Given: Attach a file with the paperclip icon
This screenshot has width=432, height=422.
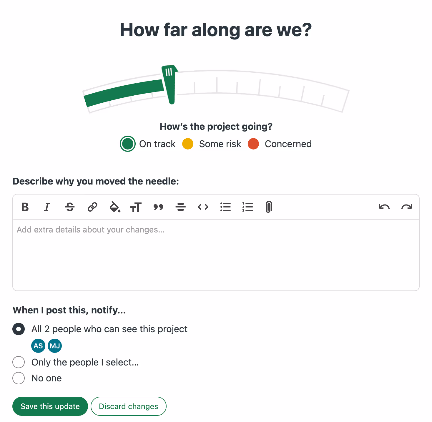Looking at the screenshot, I should 269,207.
